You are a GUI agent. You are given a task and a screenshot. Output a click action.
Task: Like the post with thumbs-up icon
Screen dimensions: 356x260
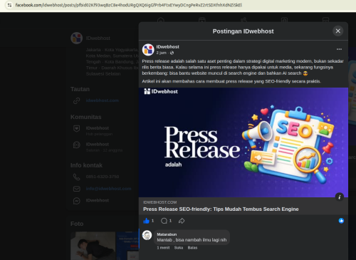pos(146,221)
